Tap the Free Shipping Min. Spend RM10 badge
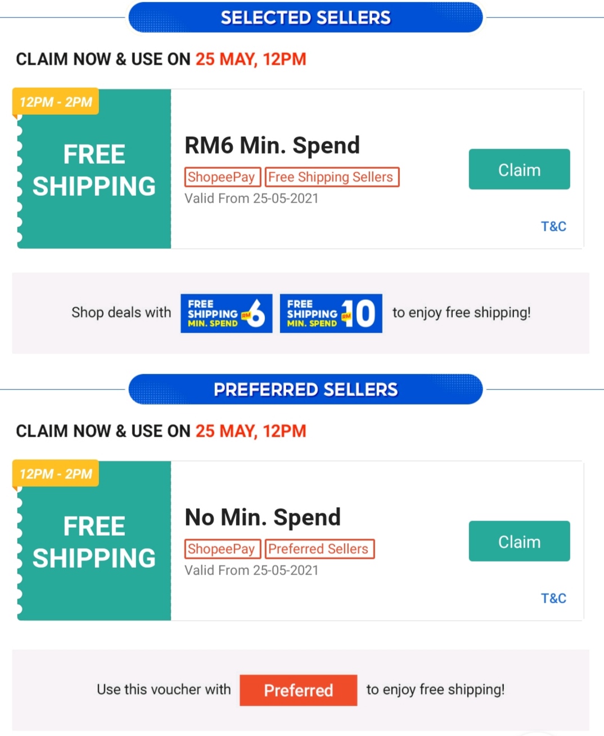This screenshot has height=736, width=604. 331,313
